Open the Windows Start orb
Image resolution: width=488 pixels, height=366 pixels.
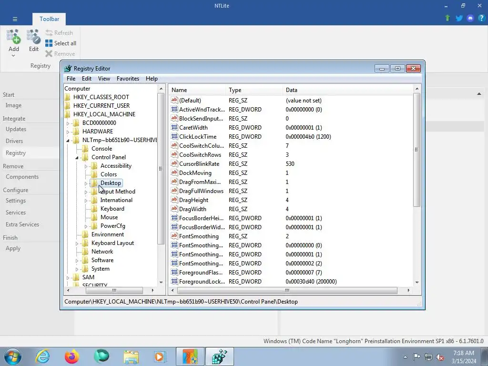13,356
